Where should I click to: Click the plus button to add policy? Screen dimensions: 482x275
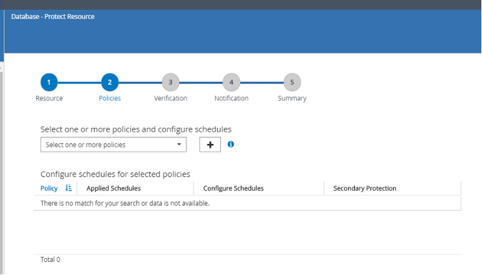coord(210,145)
